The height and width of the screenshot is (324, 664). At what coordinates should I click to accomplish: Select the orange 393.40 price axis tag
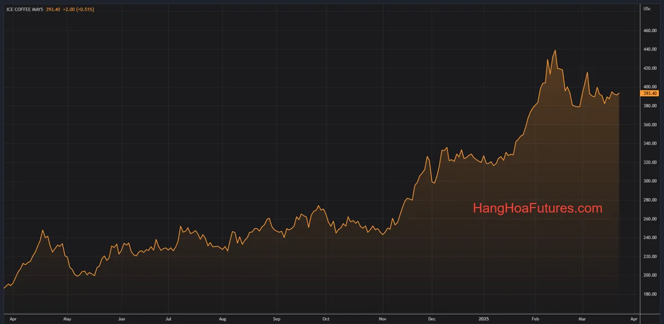tap(650, 94)
